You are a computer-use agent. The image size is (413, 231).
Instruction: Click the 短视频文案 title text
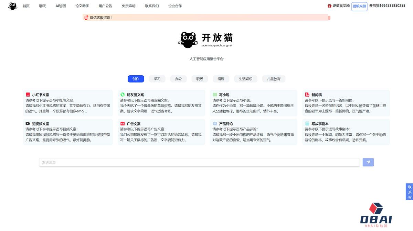(41, 124)
